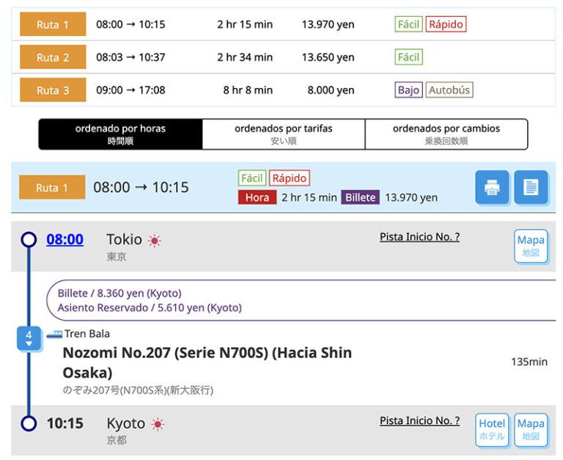The width and height of the screenshot is (563, 460).
Task: Click the sunny weather icon next to Tokio
Action: click(155, 241)
